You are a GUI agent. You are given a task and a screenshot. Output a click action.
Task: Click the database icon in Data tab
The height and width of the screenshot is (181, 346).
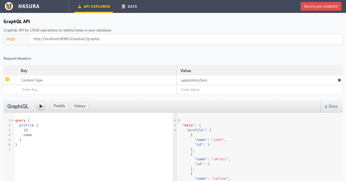pyautogui.click(x=124, y=6)
